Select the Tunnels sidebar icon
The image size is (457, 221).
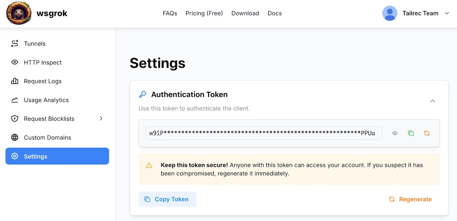click(x=14, y=43)
